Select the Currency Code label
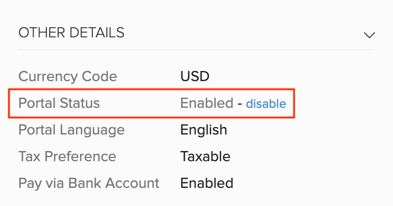This screenshot has width=393, height=206. point(68,76)
